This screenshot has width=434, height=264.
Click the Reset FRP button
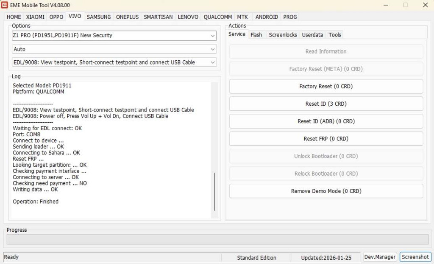click(x=326, y=139)
